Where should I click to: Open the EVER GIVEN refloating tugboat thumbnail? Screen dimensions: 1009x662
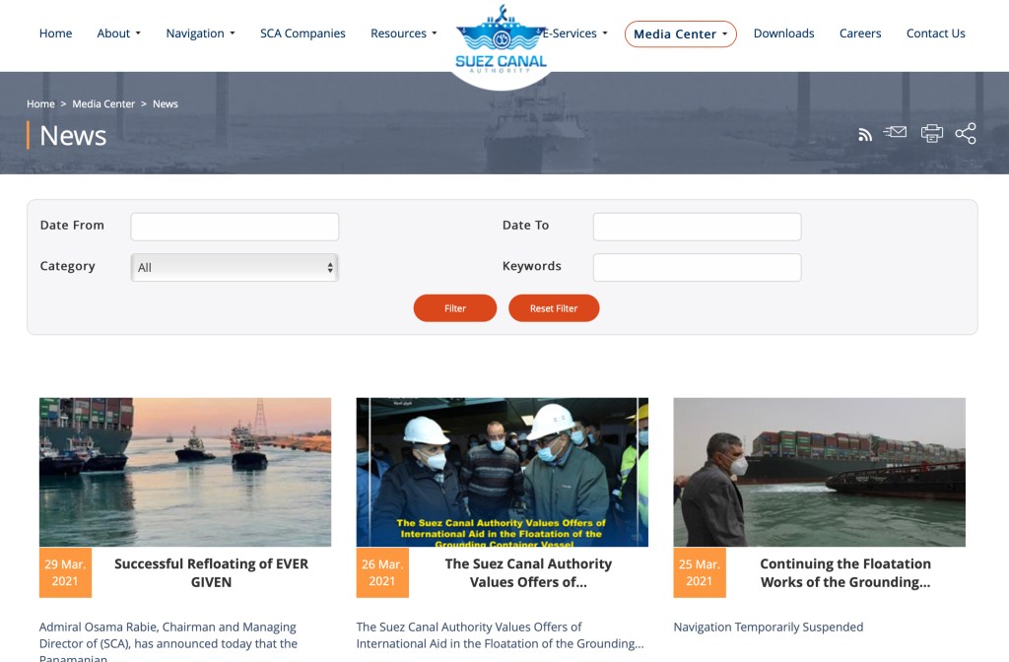pos(185,472)
